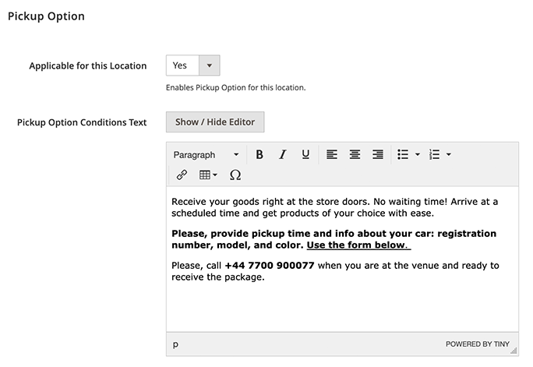This screenshot has width=533, height=367.
Task: Align text to the right
Action: 377,155
